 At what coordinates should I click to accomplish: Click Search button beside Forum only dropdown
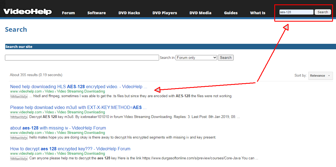226,58
